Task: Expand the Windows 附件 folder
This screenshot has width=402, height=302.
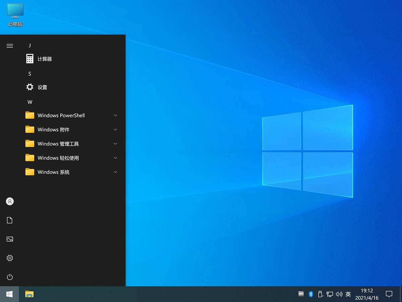Action: 54,130
